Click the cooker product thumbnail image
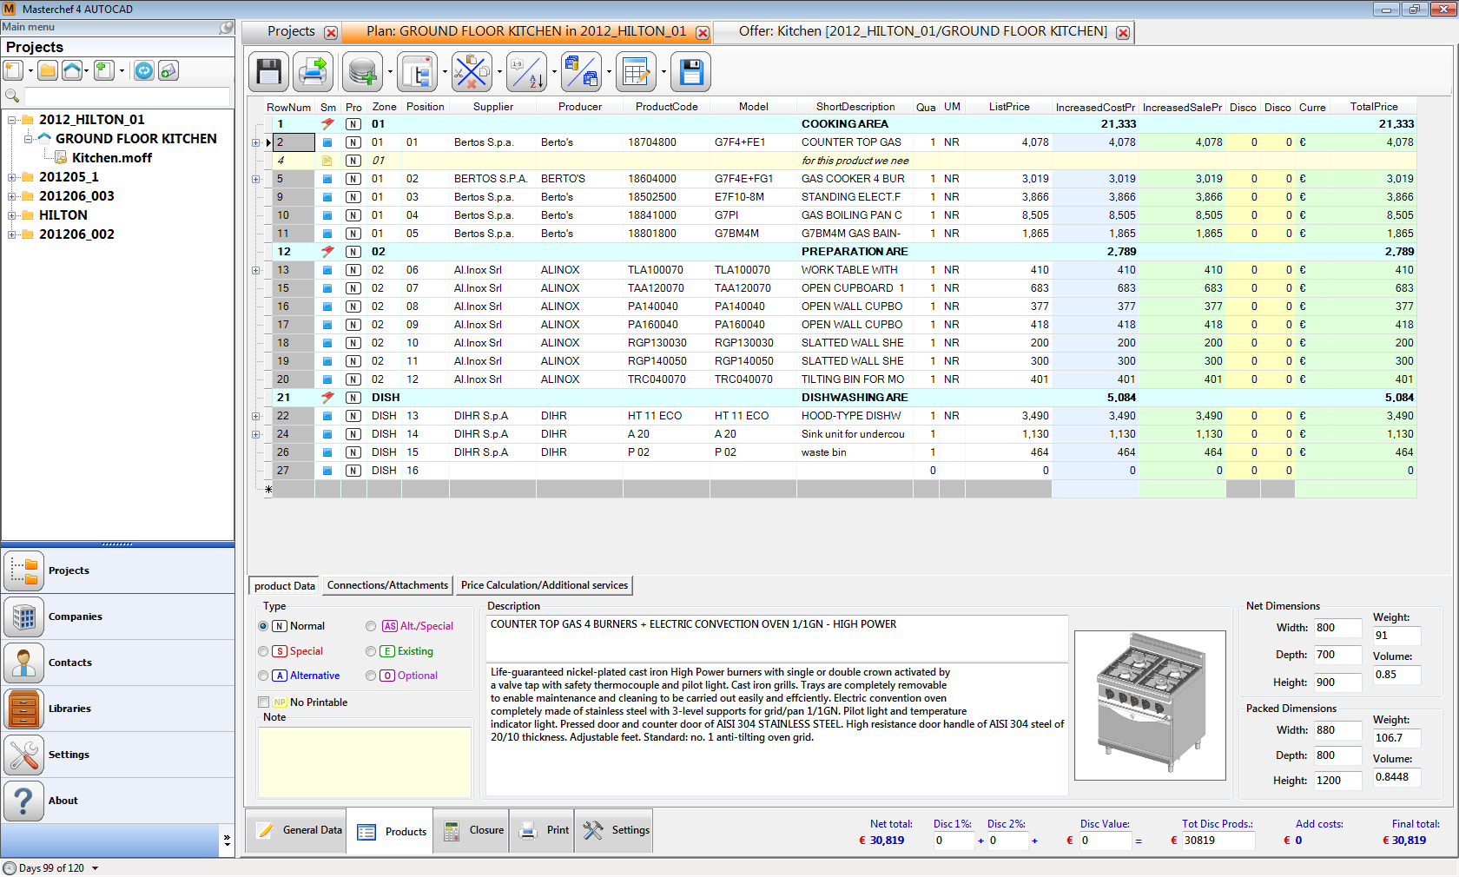The image size is (1459, 877). [x=1150, y=705]
